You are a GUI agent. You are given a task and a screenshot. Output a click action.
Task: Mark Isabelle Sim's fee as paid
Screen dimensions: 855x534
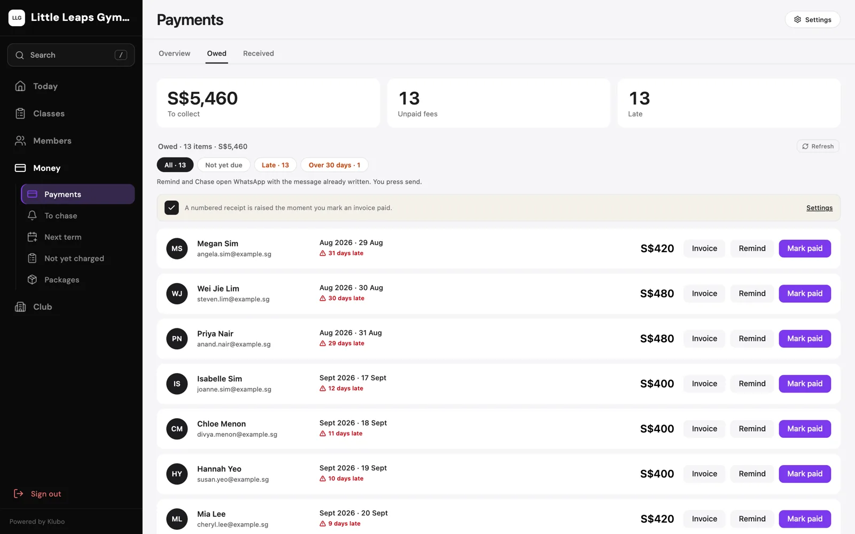pos(805,383)
